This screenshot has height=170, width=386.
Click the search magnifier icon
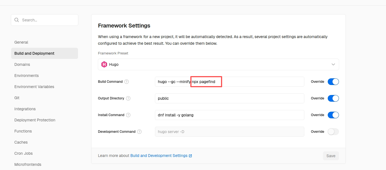17,20
